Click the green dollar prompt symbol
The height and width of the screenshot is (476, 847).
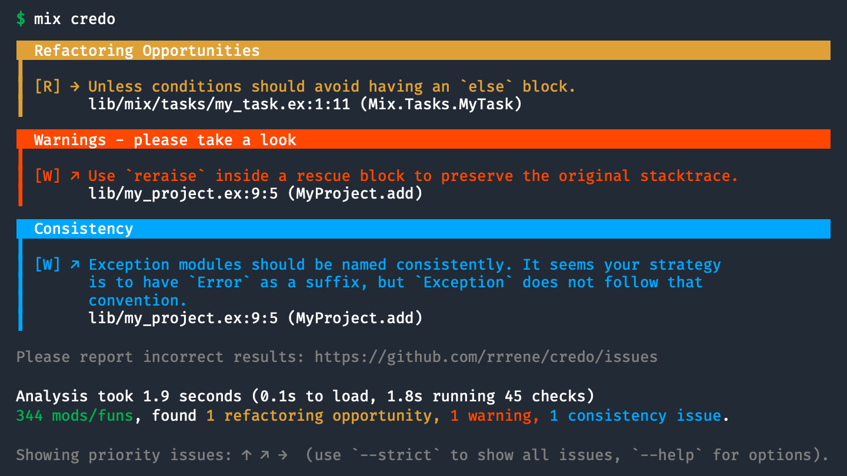tap(21, 19)
